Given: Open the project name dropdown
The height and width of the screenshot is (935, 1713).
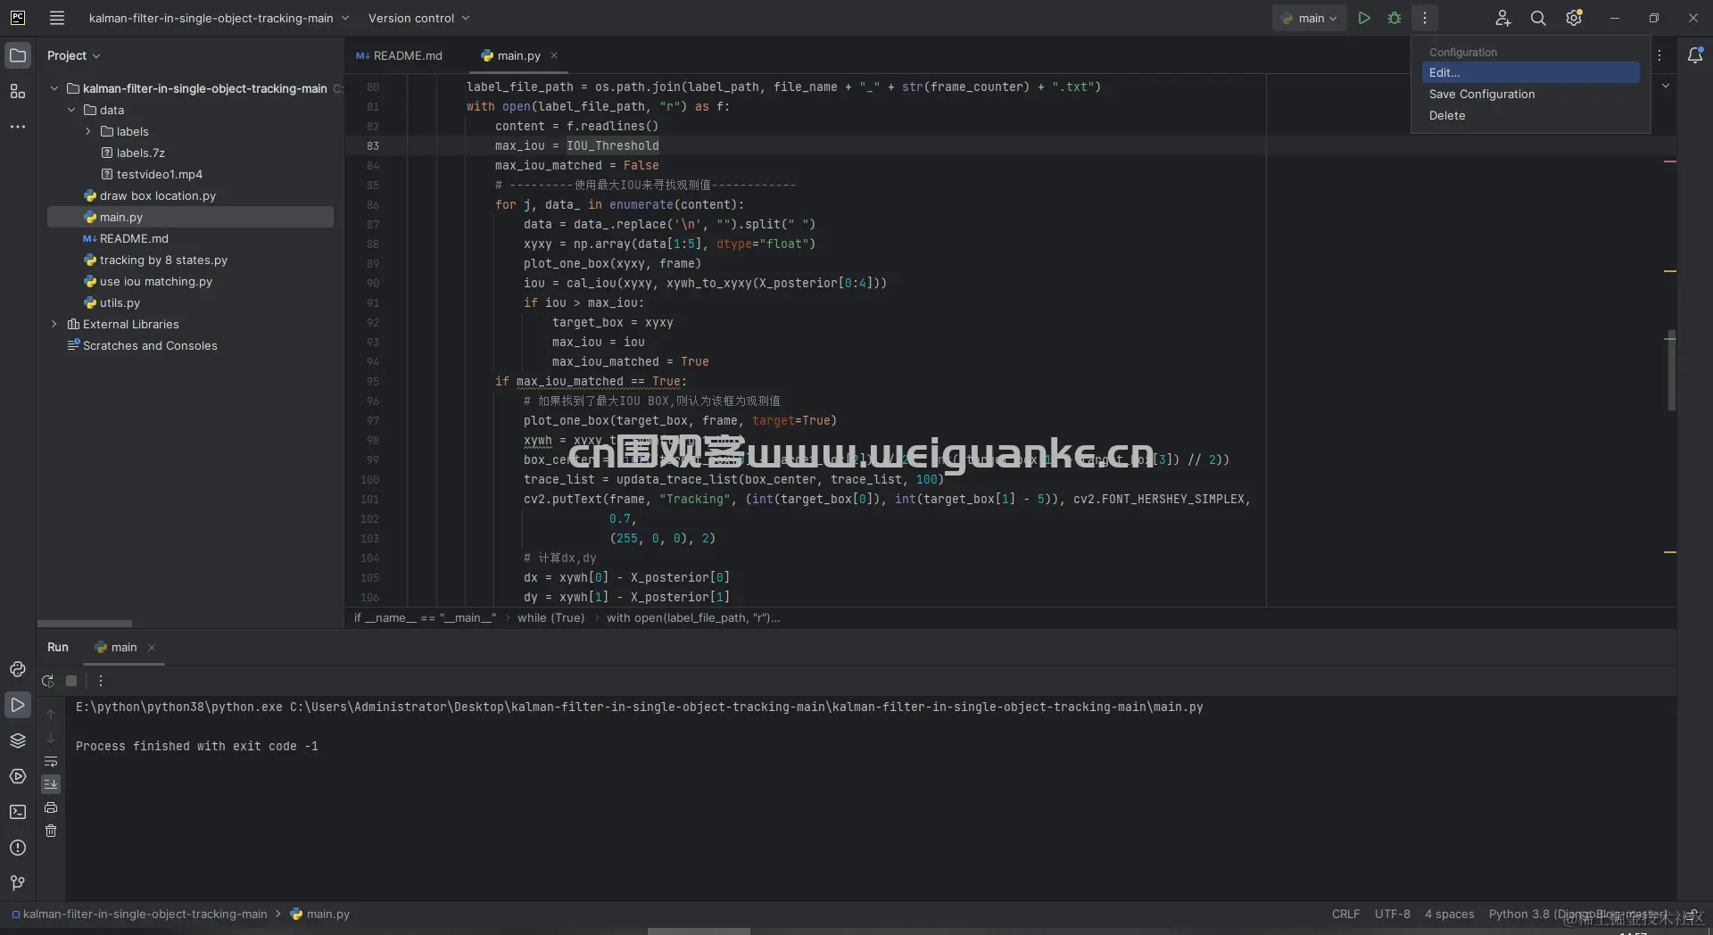Looking at the screenshot, I should 219,18.
